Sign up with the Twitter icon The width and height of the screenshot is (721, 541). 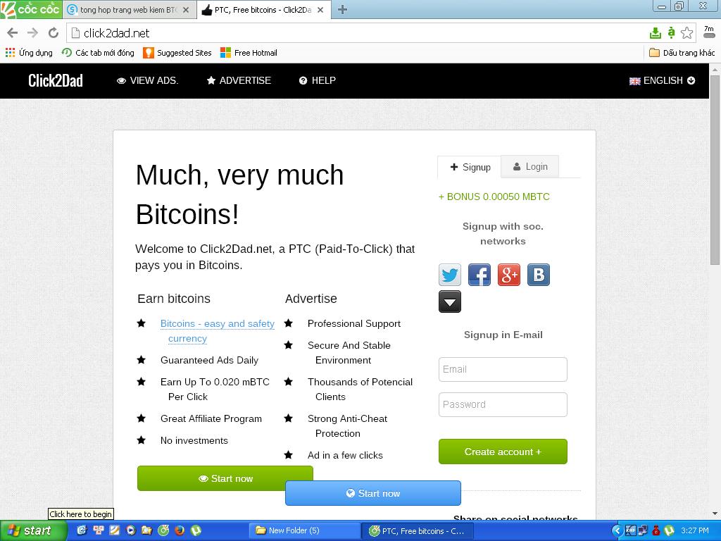tap(450, 275)
